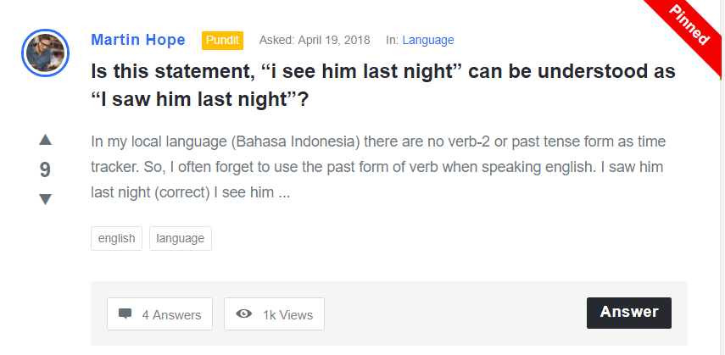
Task: Click the 'In:' category label
Action: pos(392,40)
